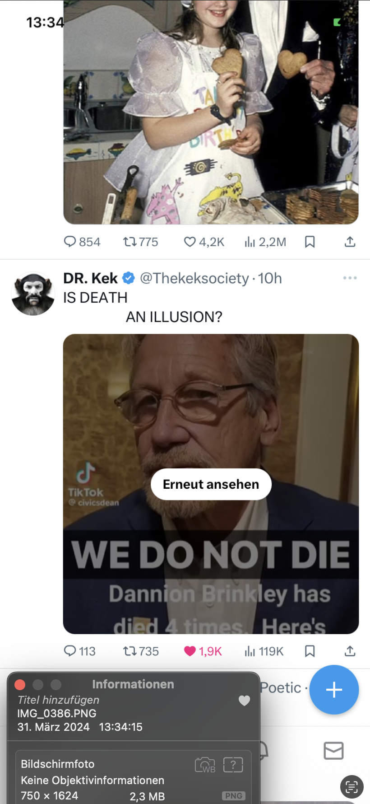Screen dimensions: 370x804
Task: Open the @Thekeksociety handle link
Action: 194,278
